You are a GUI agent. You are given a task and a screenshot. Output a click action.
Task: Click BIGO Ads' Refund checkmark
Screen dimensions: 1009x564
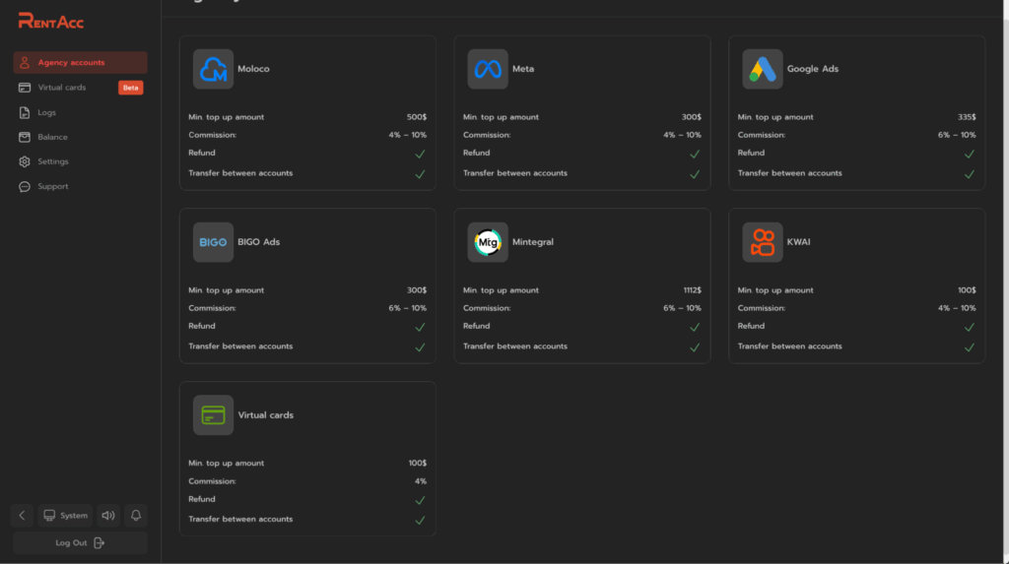420,328
